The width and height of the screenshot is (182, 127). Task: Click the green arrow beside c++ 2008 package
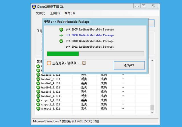tap(61, 35)
